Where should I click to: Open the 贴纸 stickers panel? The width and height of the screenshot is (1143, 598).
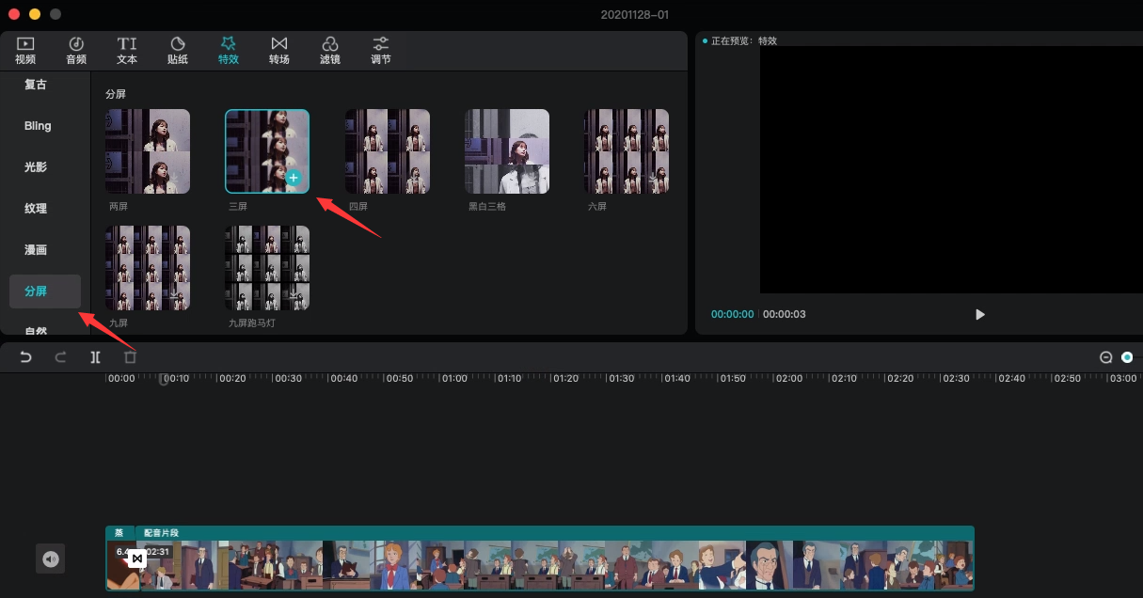coord(178,50)
